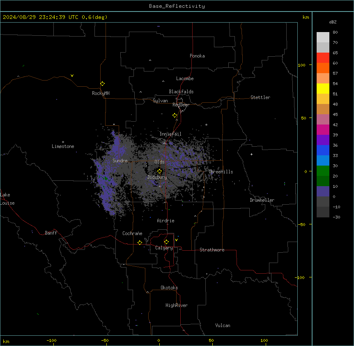Select the ThreeHills label

pos(221,172)
